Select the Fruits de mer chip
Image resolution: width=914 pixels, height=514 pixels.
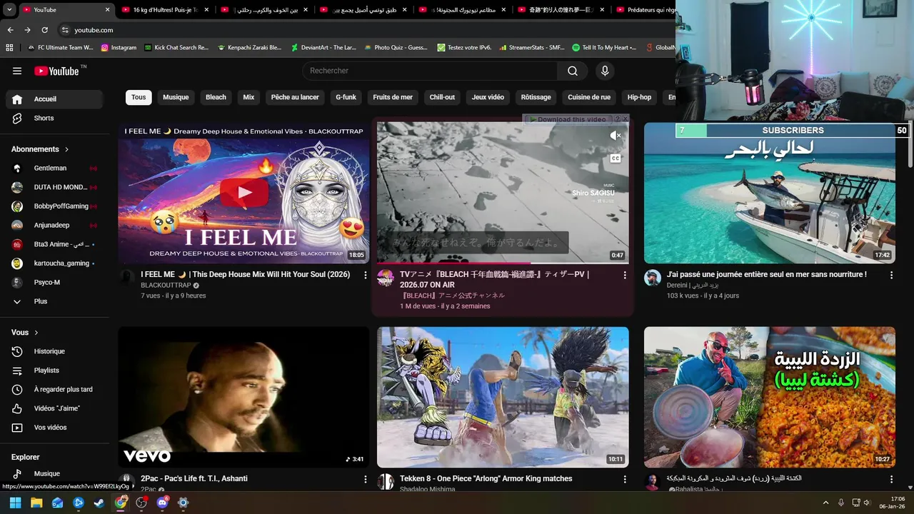pos(393,97)
